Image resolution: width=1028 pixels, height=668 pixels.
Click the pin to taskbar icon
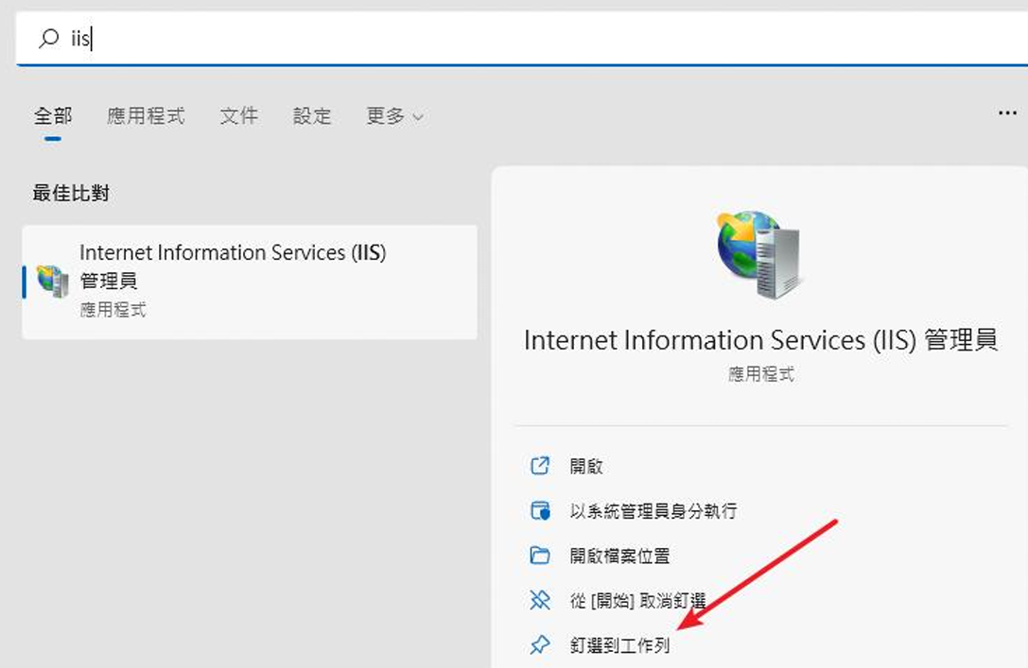pyautogui.click(x=540, y=645)
